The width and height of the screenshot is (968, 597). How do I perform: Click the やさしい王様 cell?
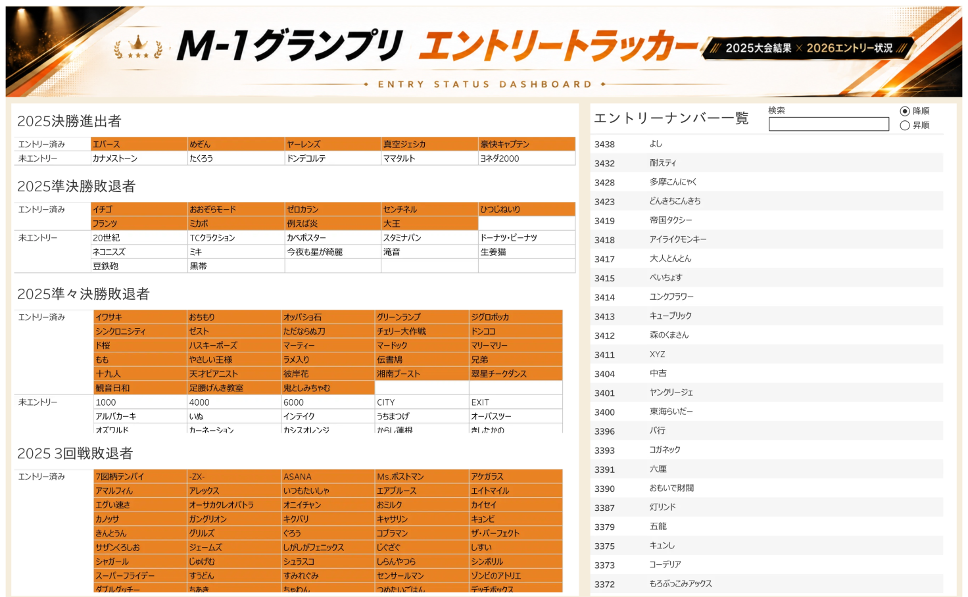click(234, 360)
